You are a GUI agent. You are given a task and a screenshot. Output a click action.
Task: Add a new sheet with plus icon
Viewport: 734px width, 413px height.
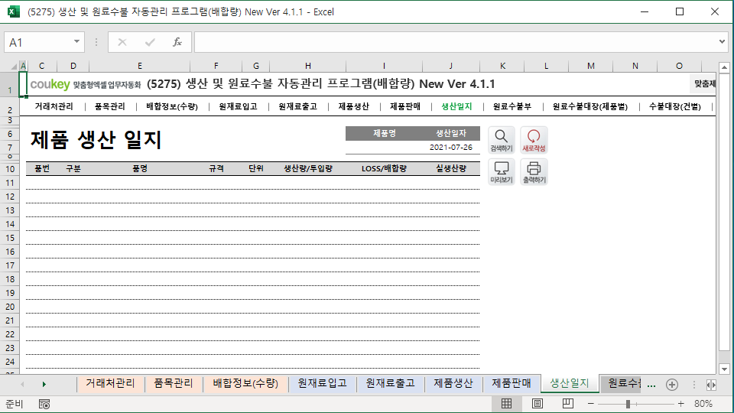(672, 385)
